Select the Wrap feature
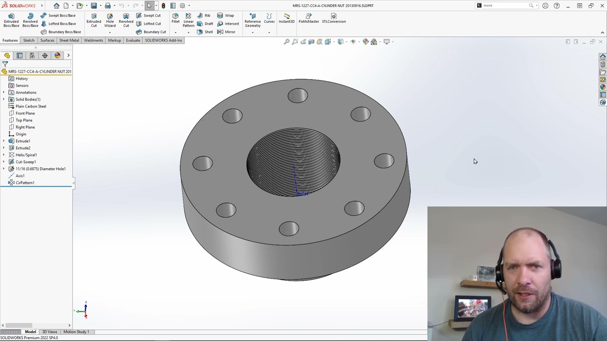This screenshot has width=607, height=341. 226,16
